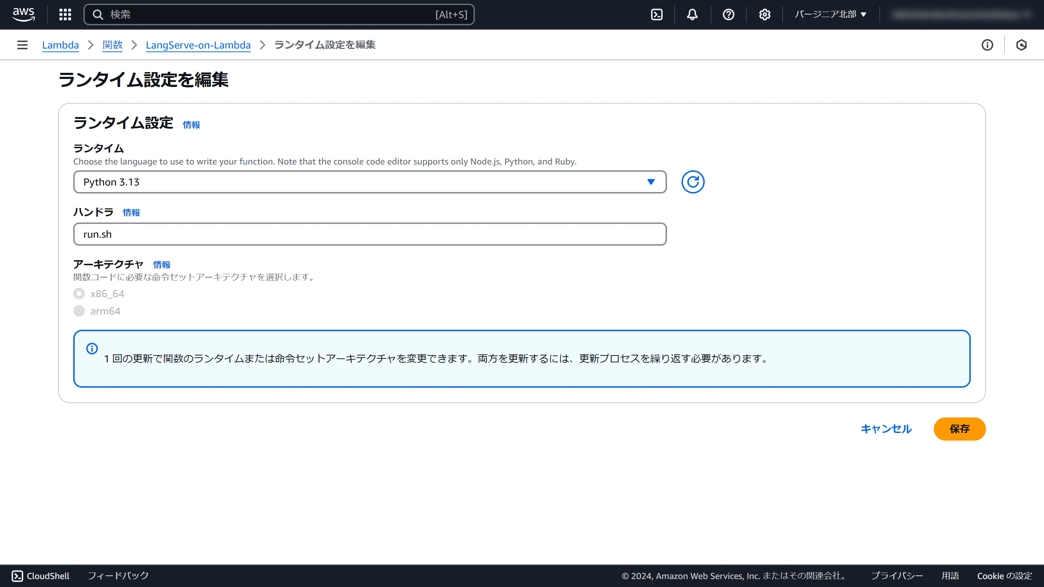Open Cookie の設定 in the footer
The width and height of the screenshot is (1044, 587).
pyautogui.click(x=1004, y=576)
